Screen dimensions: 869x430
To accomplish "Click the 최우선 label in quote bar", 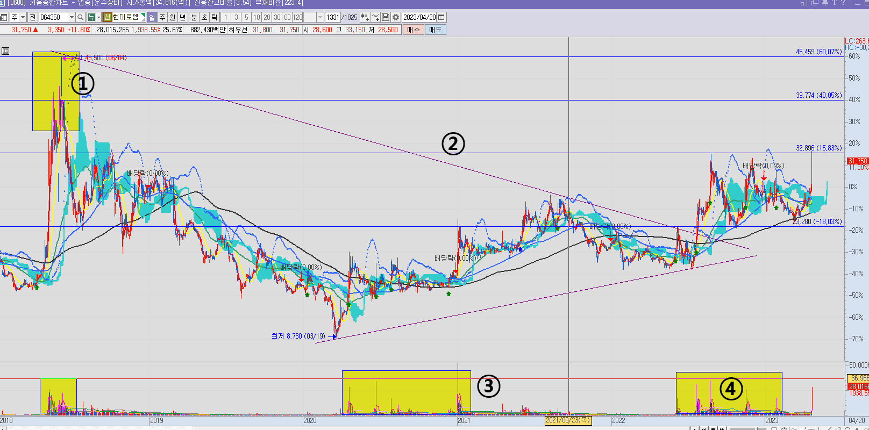I will [238, 30].
